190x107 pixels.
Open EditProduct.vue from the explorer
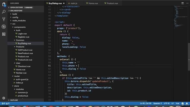pyautogui.click(x=26, y=50)
